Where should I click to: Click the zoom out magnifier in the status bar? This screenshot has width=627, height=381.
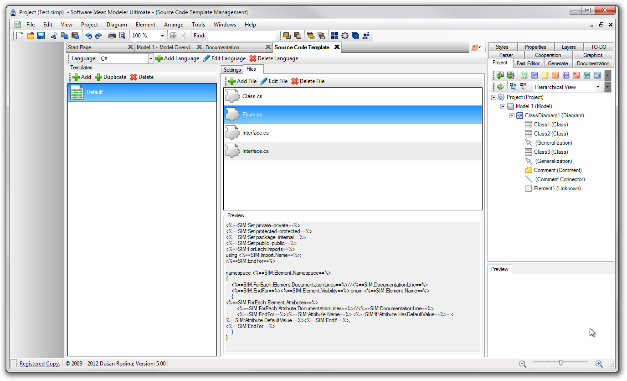pyautogui.click(x=523, y=364)
